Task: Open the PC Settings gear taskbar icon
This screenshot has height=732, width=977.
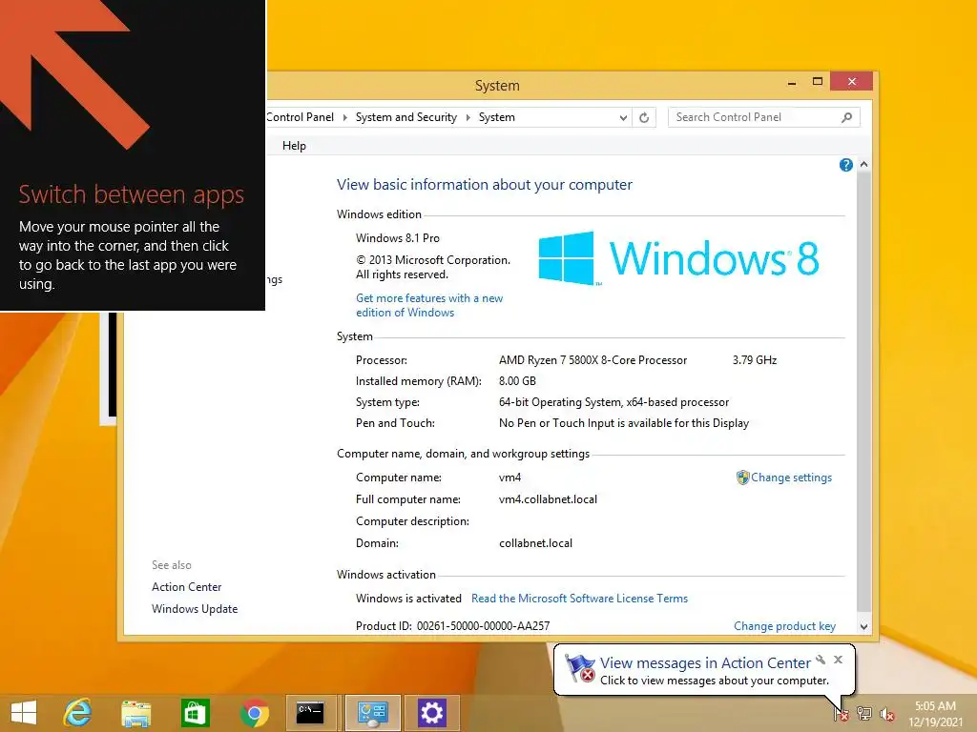Action: coord(432,713)
